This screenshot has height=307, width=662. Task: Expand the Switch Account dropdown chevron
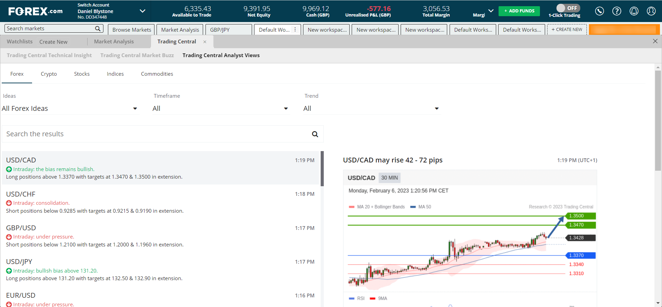click(x=142, y=11)
